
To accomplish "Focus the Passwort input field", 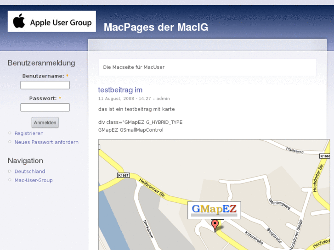I will coord(45,107).
